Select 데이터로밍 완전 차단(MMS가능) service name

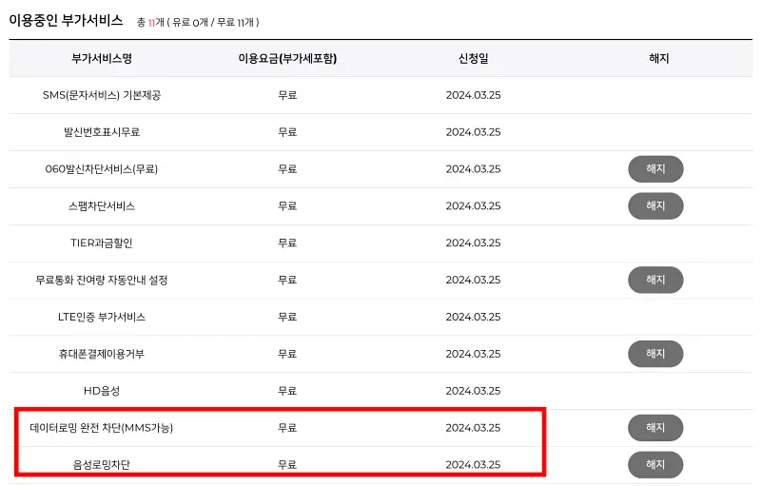102,428
